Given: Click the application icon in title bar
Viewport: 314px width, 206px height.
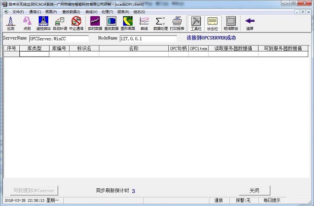Looking at the screenshot, I should (4, 4).
